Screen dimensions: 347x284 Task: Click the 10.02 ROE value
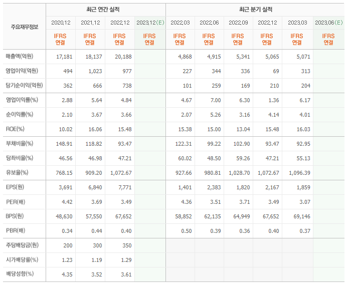[66, 129]
